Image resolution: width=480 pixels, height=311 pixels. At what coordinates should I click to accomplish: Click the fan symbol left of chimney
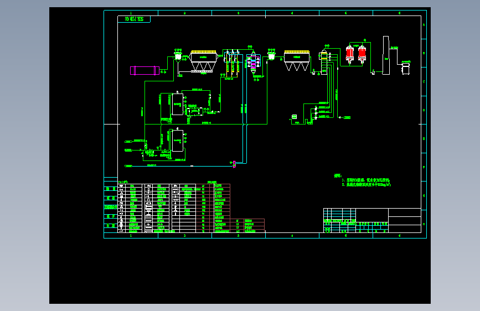pos(373,73)
